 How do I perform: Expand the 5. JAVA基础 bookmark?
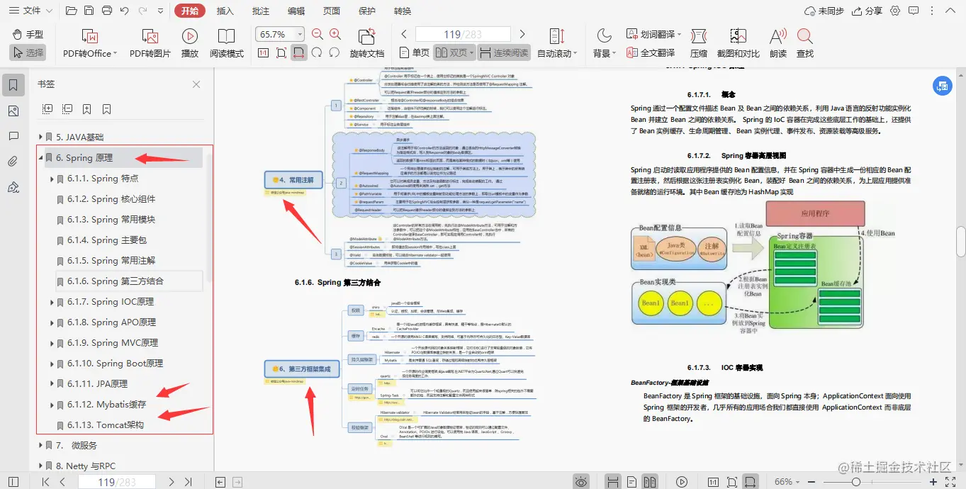[40, 137]
